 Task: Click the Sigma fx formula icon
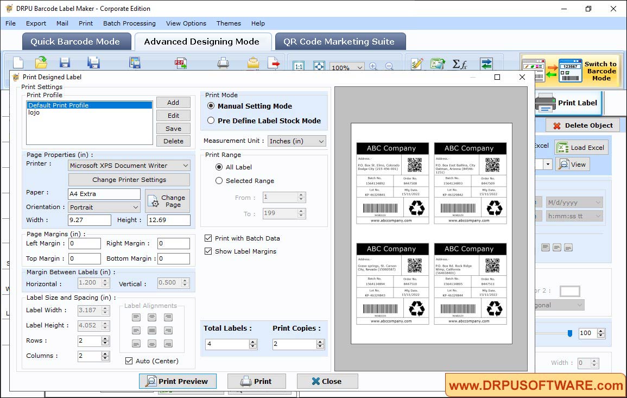coord(460,64)
